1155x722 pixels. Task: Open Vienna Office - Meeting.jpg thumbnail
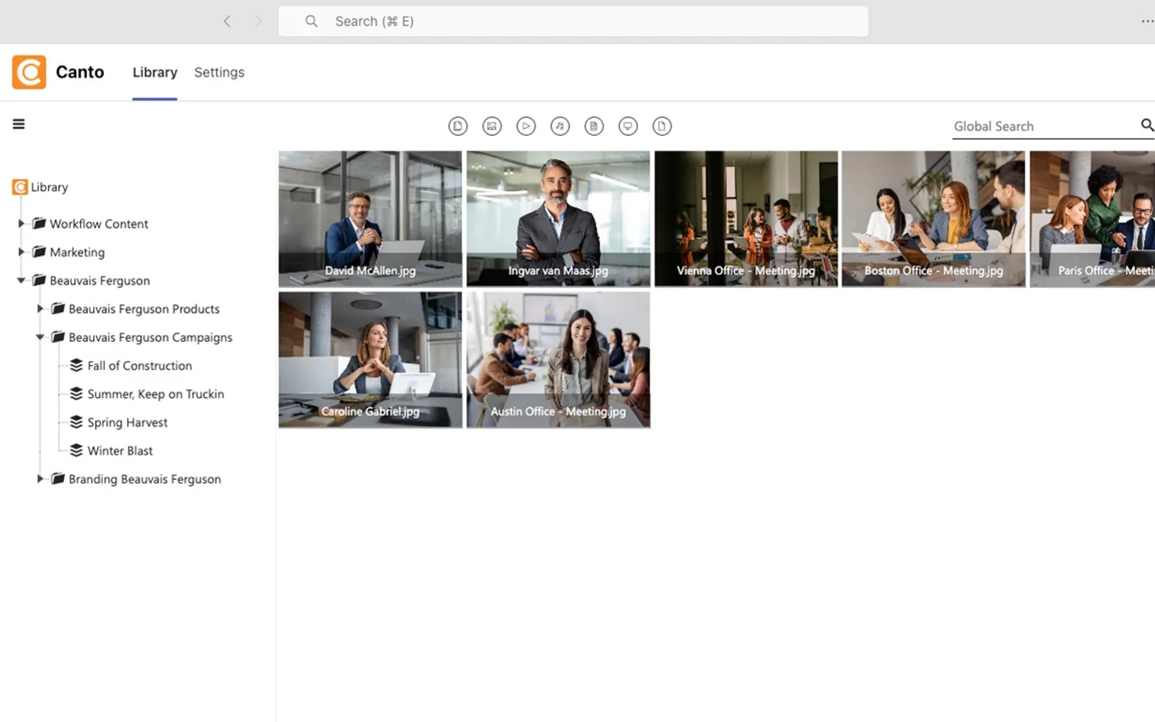tap(746, 219)
